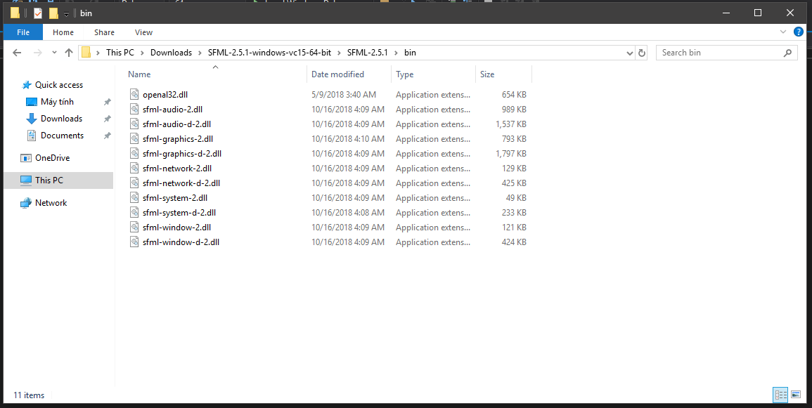Open chevron after This PC breadcrumb
Viewport: 812px width, 408px height.
click(143, 53)
